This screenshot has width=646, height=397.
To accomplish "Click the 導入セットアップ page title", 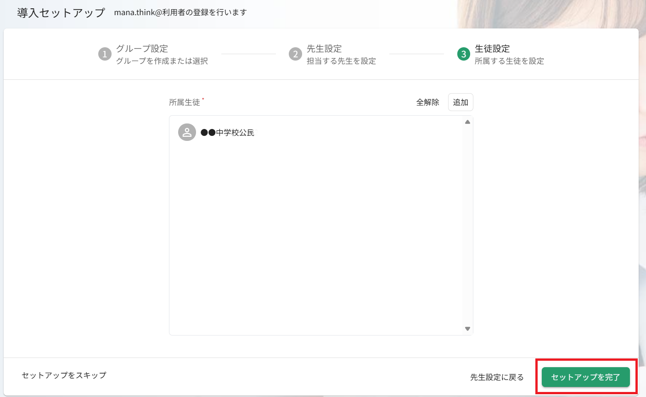I will (x=61, y=13).
